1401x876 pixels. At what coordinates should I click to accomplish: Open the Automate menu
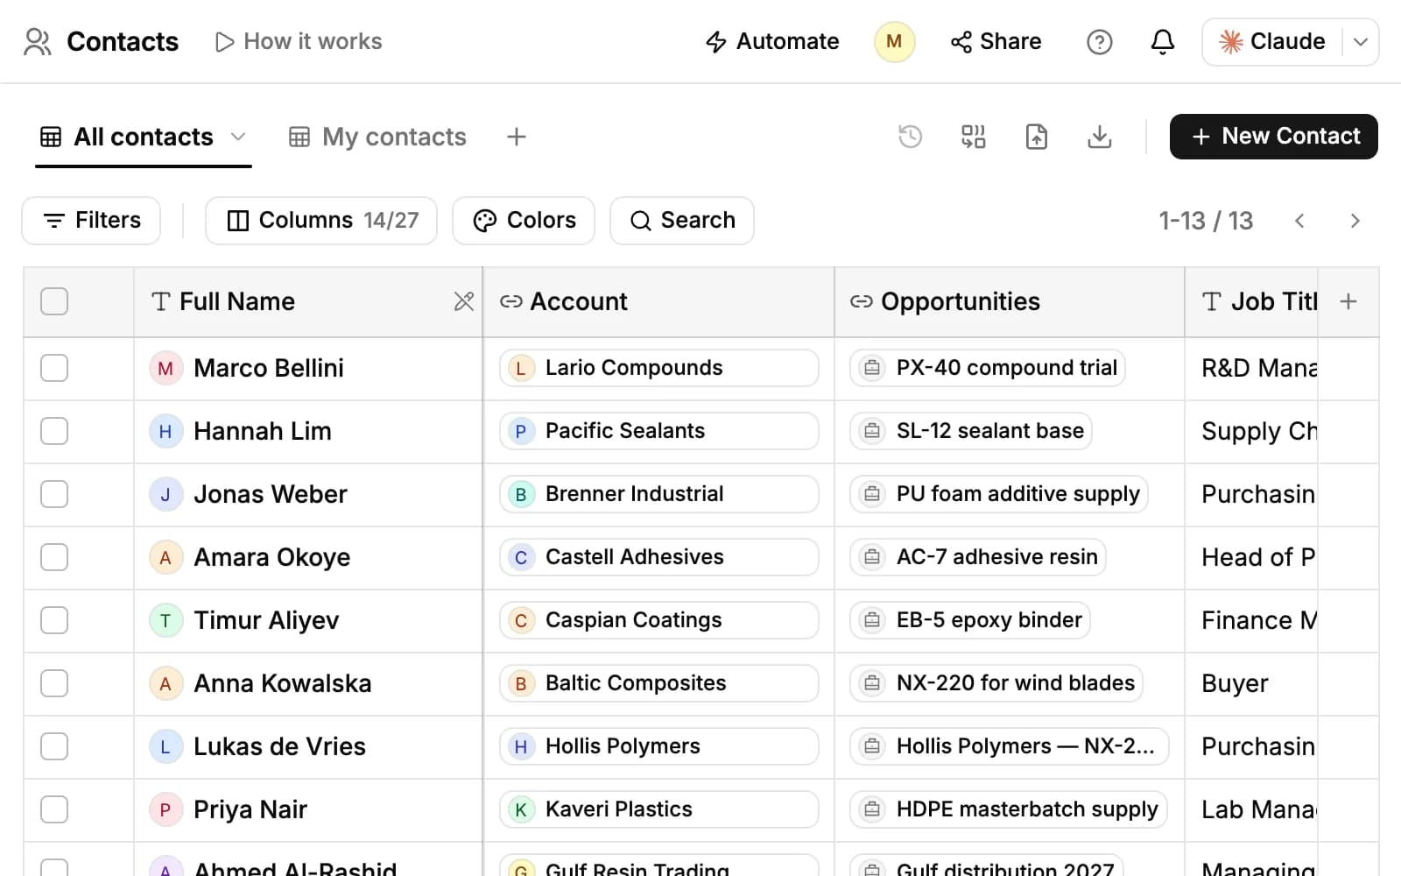(771, 41)
